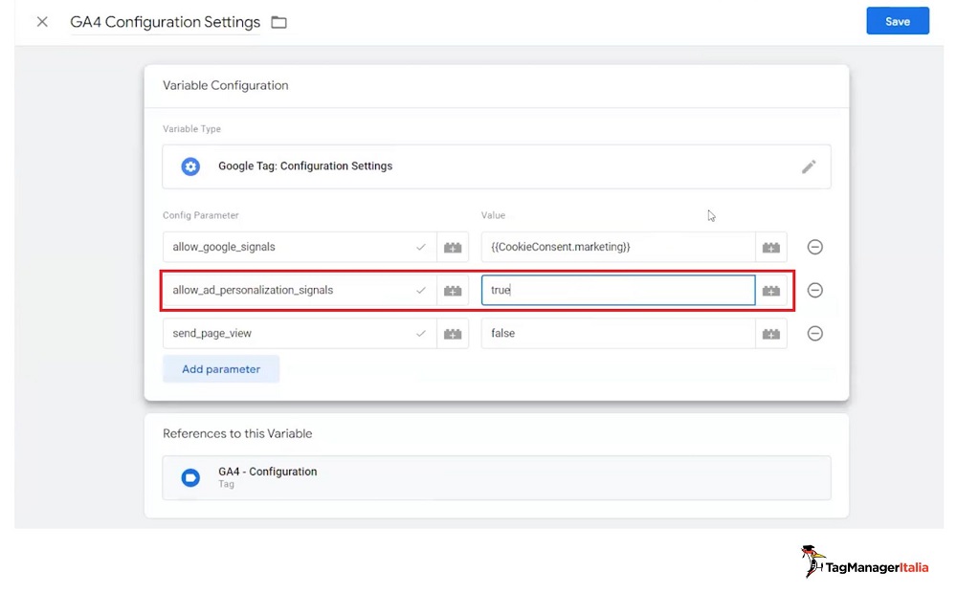This screenshot has height=594, width=957.
Task: Remove the allow_google_signals parameter row
Action: click(814, 247)
